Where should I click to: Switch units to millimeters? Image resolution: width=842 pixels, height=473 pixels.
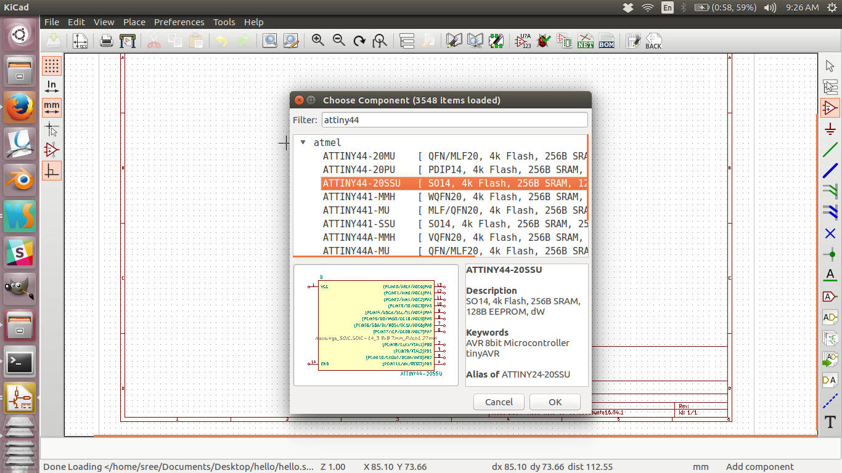[x=52, y=107]
